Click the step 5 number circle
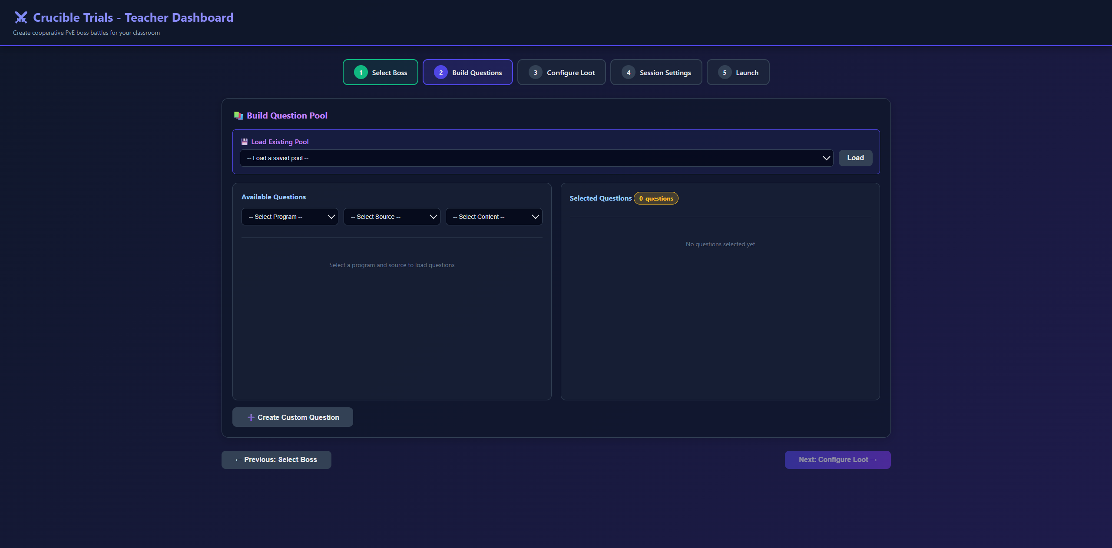This screenshot has width=1112, height=548. [725, 73]
